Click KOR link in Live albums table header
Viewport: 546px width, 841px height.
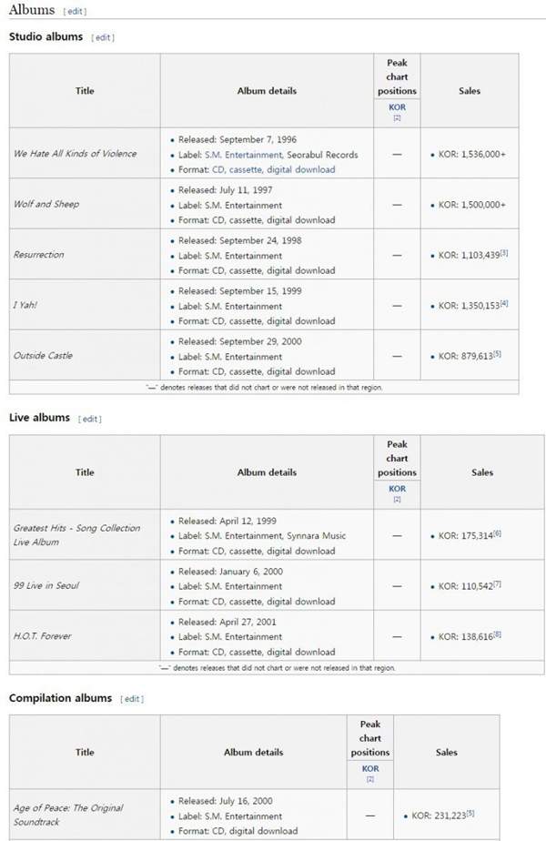pos(397,489)
